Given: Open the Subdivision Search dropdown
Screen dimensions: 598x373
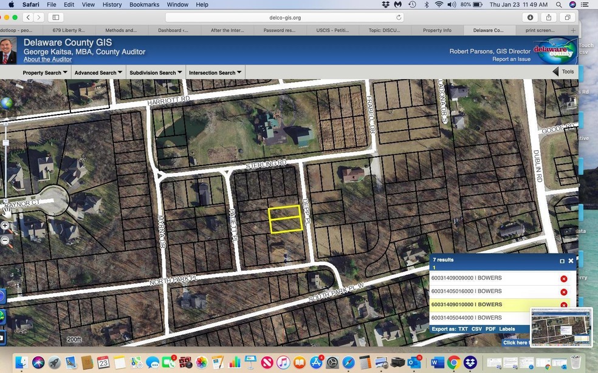Looking at the screenshot, I should 156,73.
